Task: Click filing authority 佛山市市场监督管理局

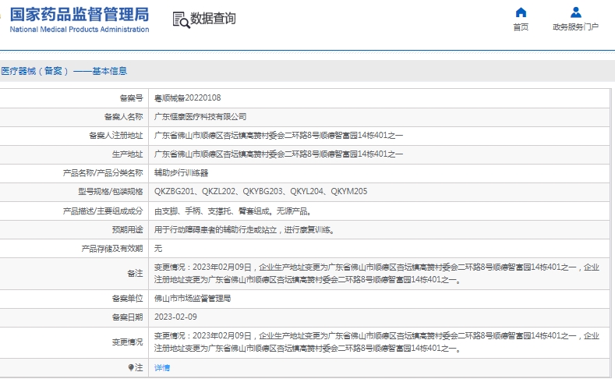Action: [x=193, y=299]
